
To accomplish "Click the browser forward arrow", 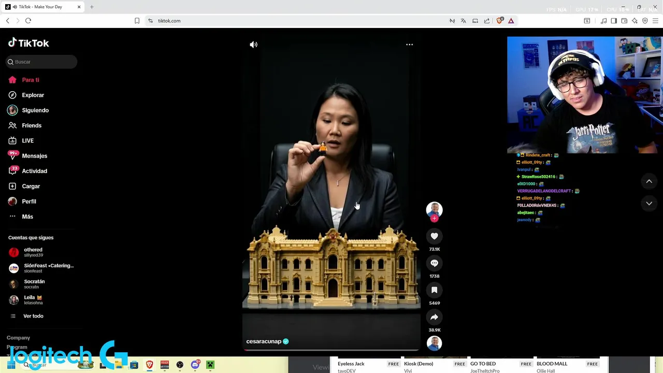I will pos(18,21).
